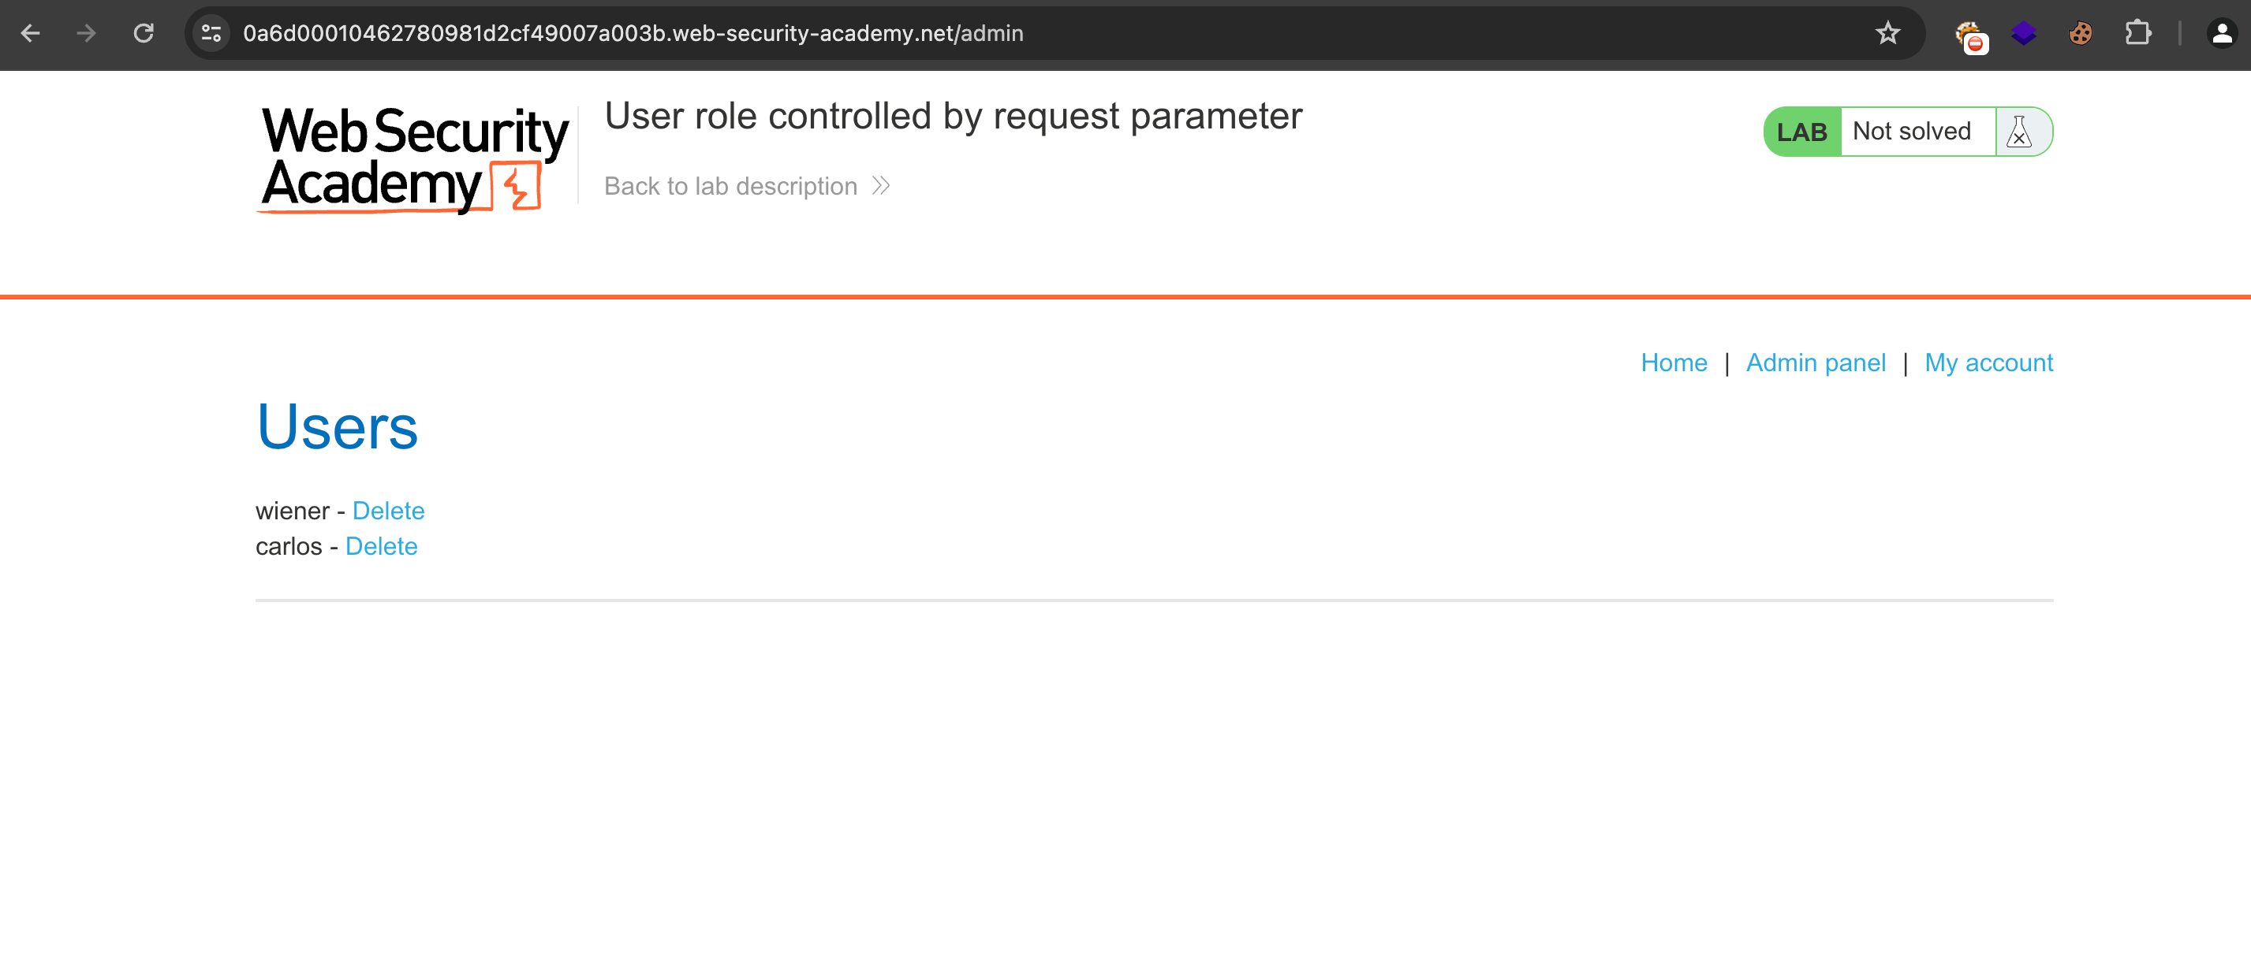Focus the browser address bar URL
The width and height of the screenshot is (2251, 974).
pos(633,33)
